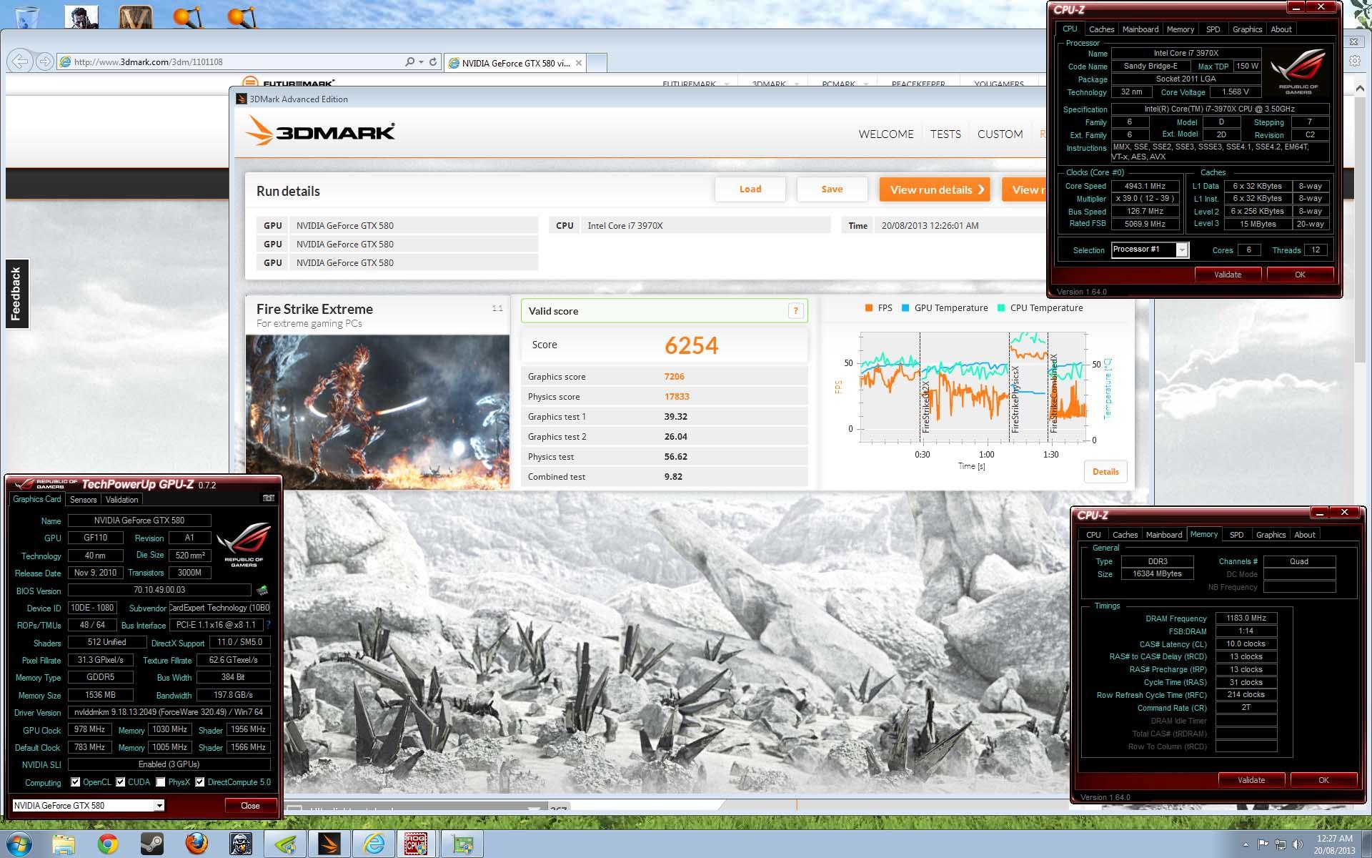This screenshot has width=1372, height=858.
Task: Open the Recycle Bin on the desktop
Action: coord(26,16)
